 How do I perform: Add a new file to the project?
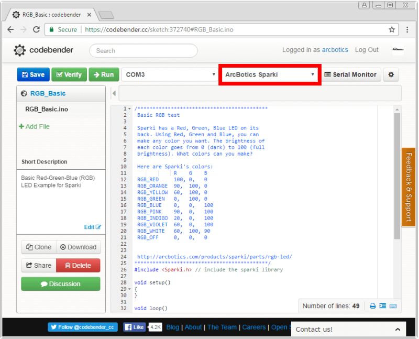coord(34,126)
